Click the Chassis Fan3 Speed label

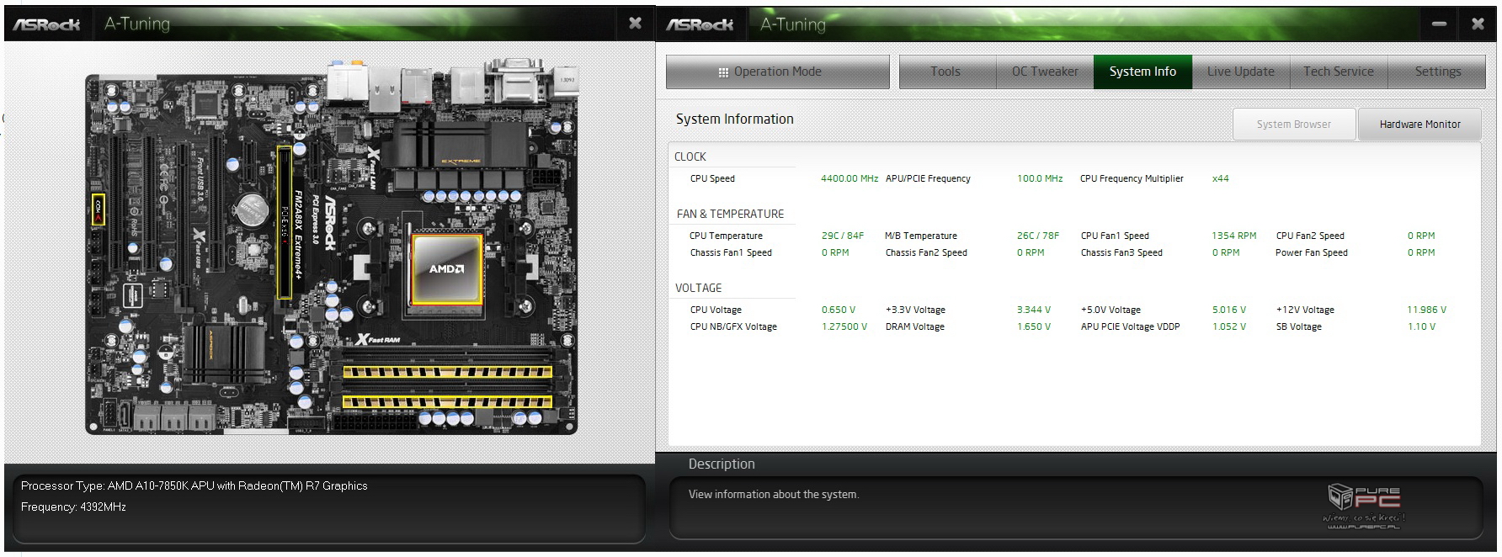coord(1121,252)
